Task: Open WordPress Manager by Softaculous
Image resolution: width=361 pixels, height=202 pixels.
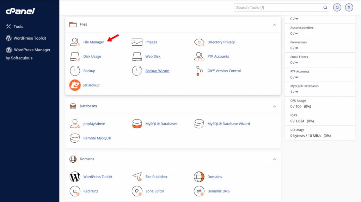Action: click(28, 54)
